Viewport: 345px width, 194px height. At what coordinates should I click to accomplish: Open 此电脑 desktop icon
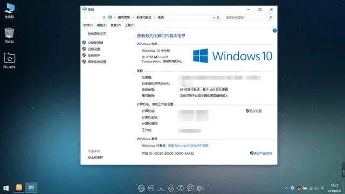tap(9, 11)
